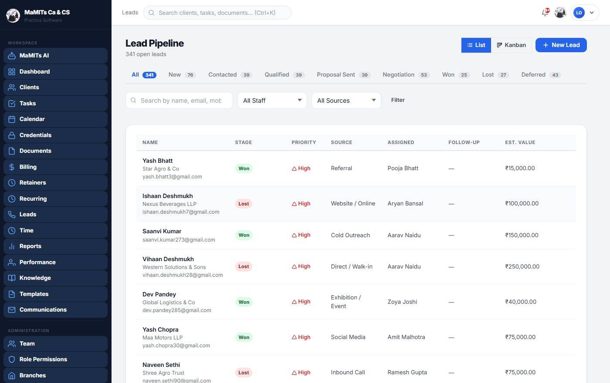This screenshot has width=610, height=383.
Task: Open lead Yash Bhatt
Action: pos(157,161)
